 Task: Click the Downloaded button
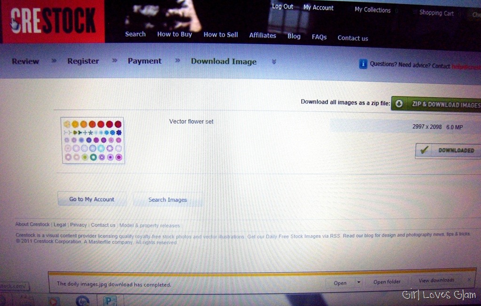(448, 151)
